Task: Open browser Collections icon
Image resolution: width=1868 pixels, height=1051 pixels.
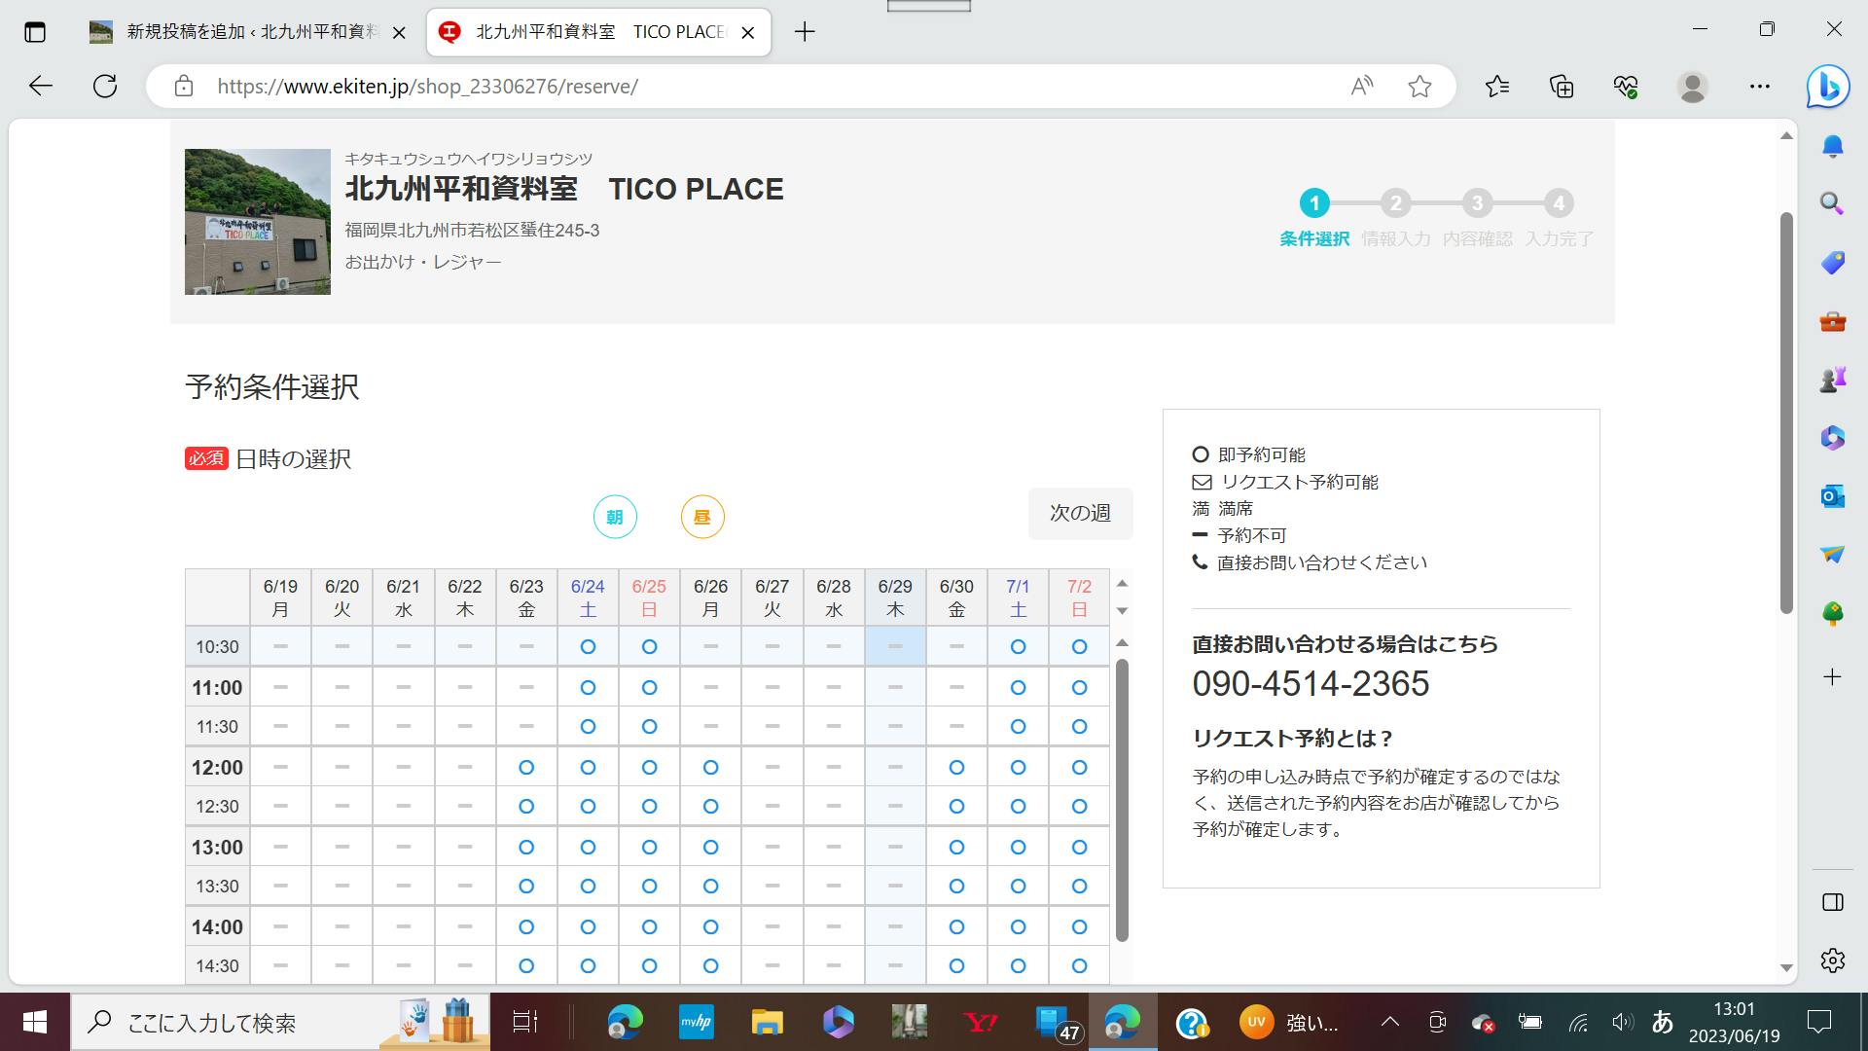Action: click(x=1562, y=87)
